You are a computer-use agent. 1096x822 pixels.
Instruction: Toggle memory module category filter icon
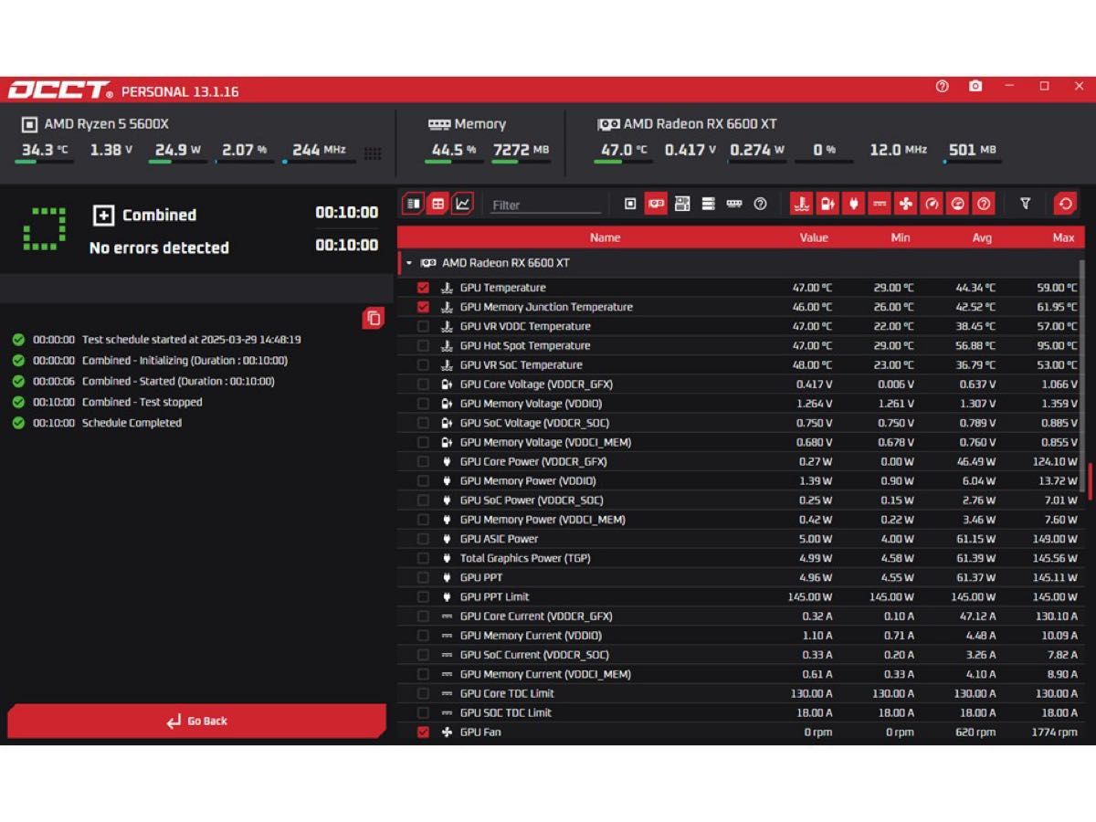coord(734,204)
